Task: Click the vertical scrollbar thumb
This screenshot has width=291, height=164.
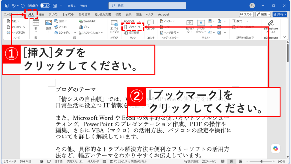Action: pos(288,53)
